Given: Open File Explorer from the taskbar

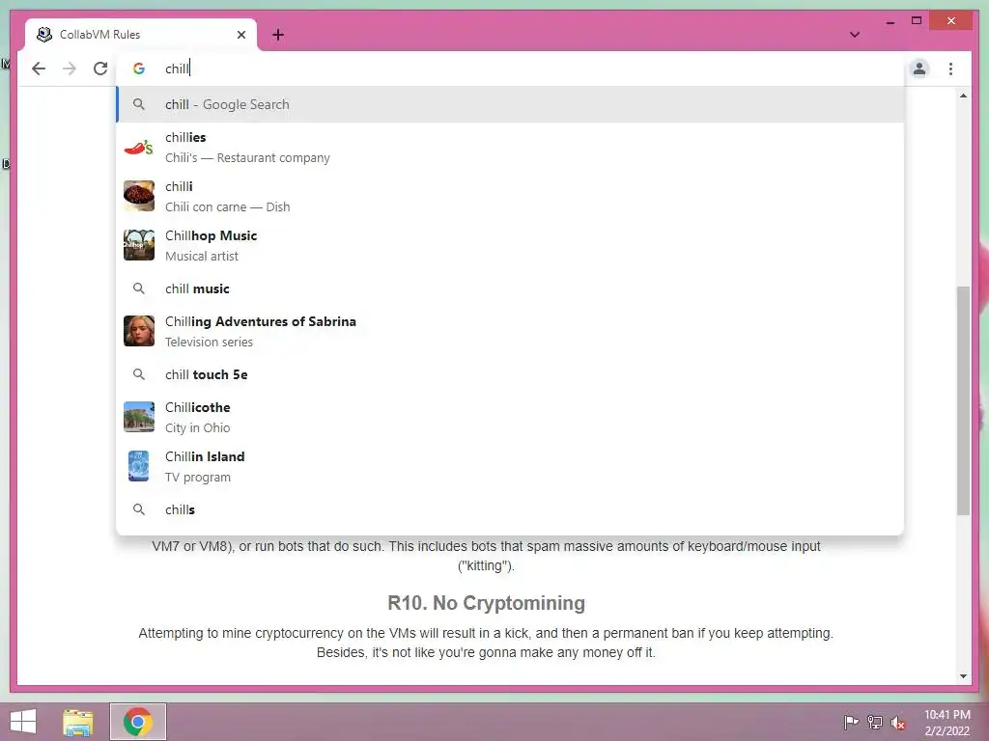Looking at the screenshot, I should 78,722.
